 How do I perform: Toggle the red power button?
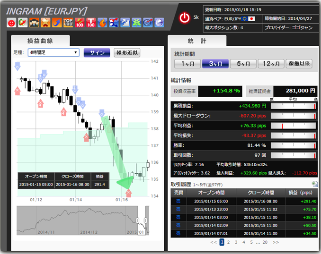(185, 18)
